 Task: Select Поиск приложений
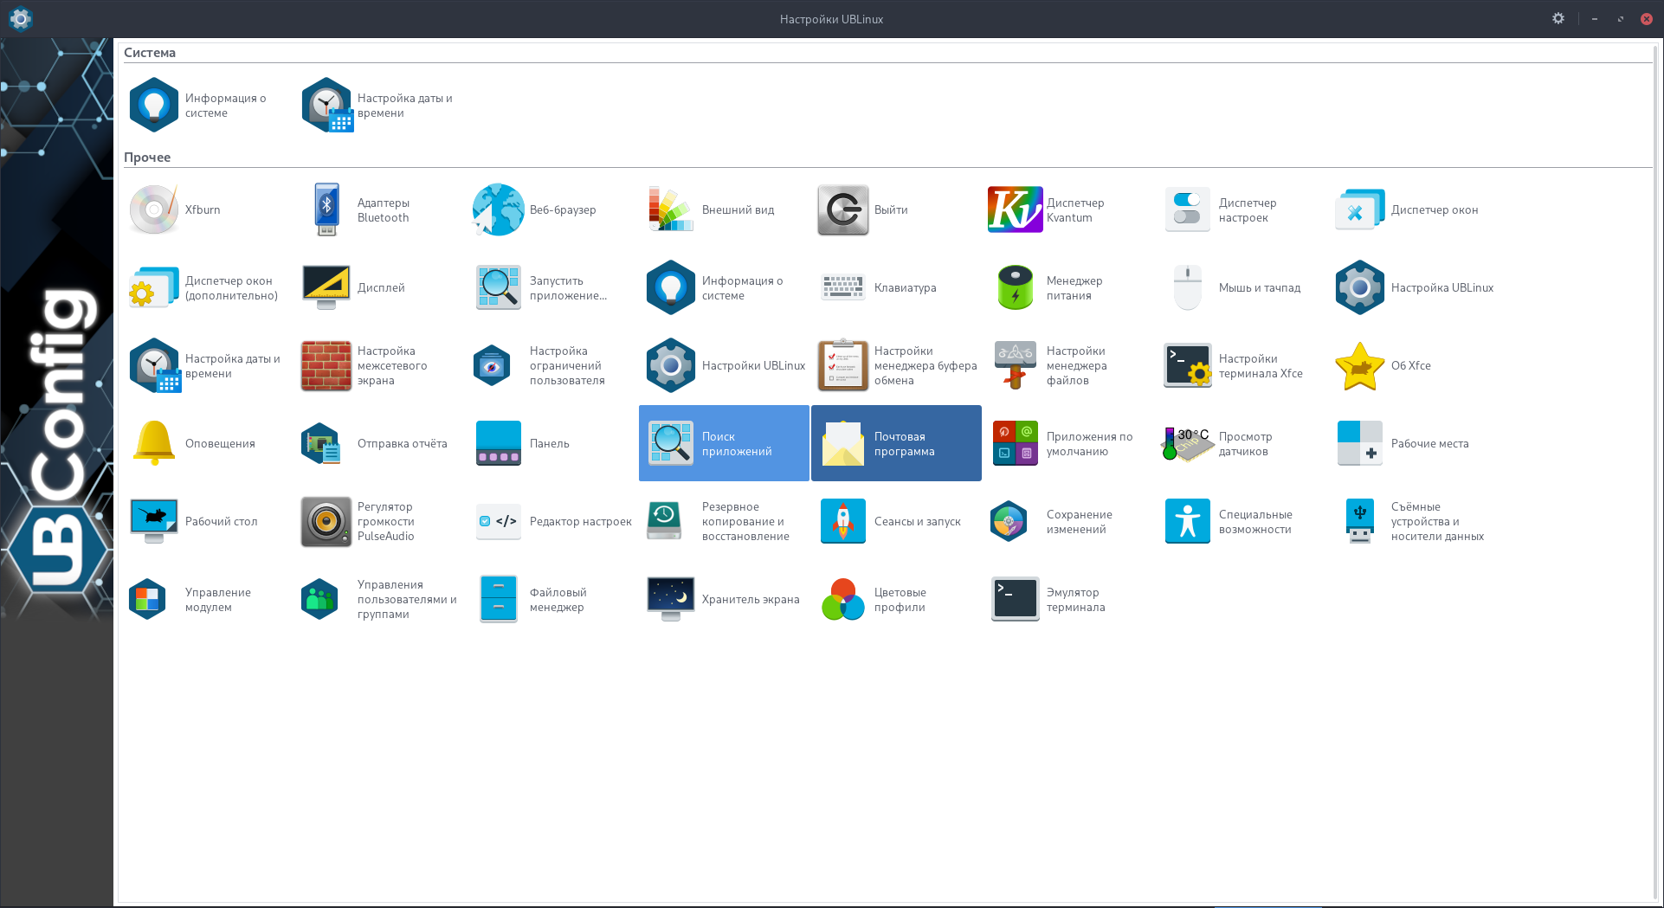coord(723,443)
